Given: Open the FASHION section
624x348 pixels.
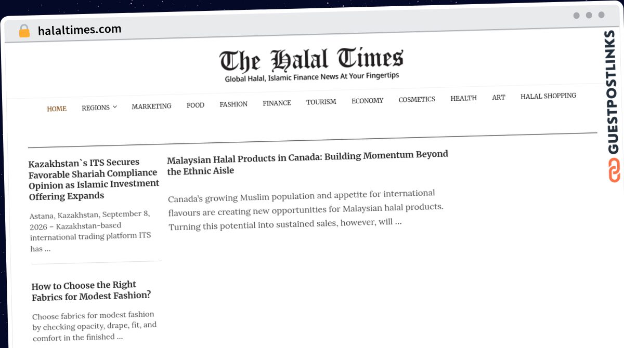Looking at the screenshot, I should (233, 104).
